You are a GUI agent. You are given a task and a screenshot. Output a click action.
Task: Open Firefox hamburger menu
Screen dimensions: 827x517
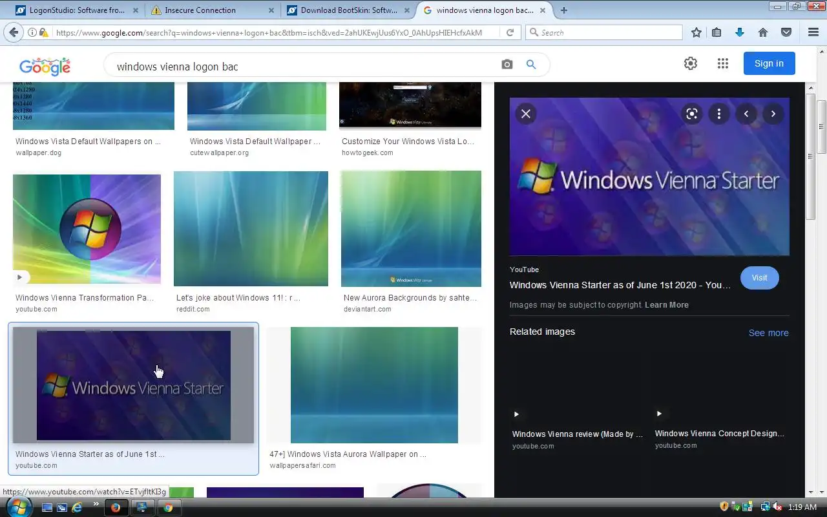click(x=813, y=32)
